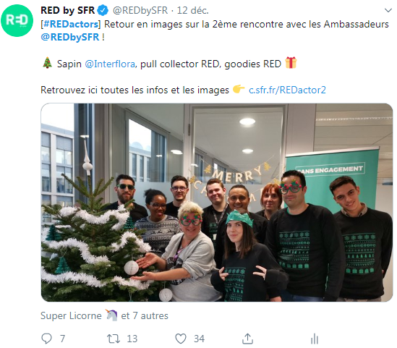Like the tweet with the heart icon
Screen dimensions: 397x348
tap(181, 339)
